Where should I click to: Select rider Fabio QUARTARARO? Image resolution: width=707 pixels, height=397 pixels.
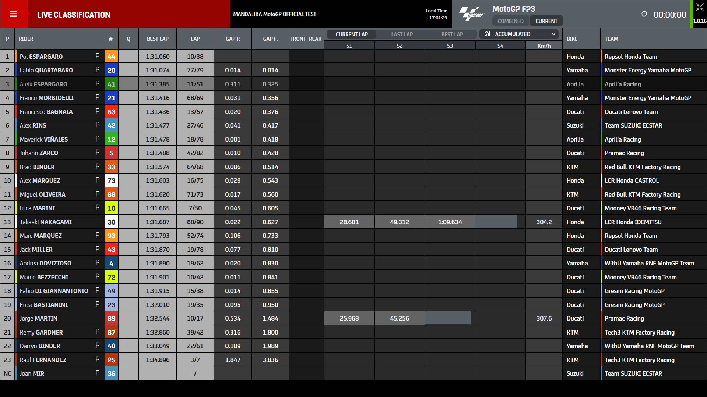coord(46,70)
